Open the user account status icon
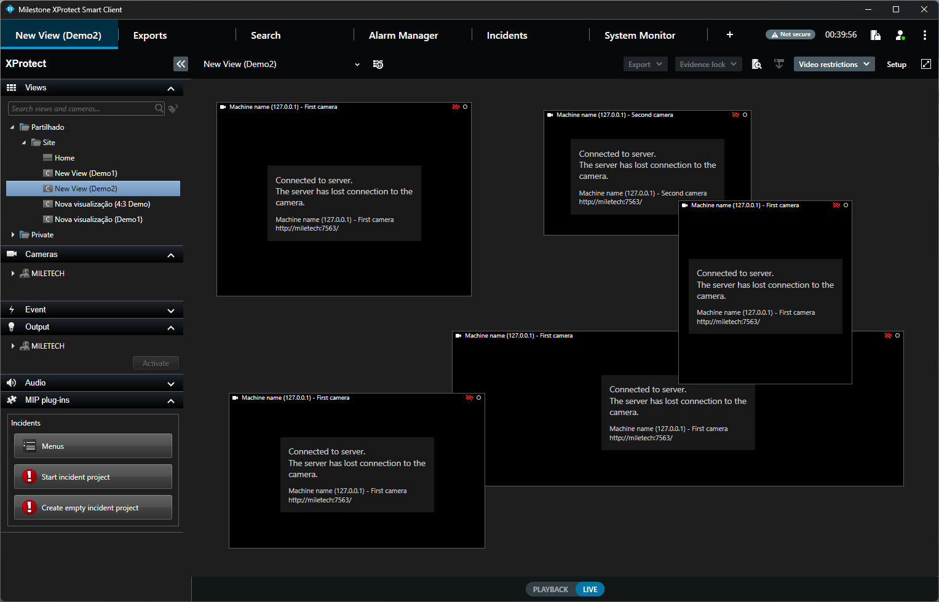Image resolution: width=939 pixels, height=602 pixels. (900, 35)
